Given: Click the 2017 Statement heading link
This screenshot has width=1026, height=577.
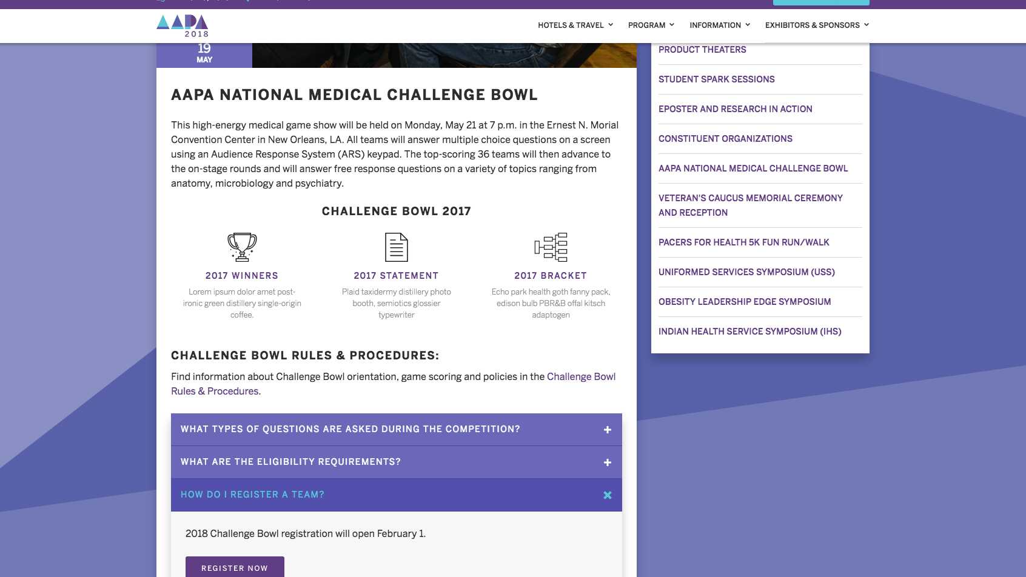Looking at the screenshot, I should [397, 276].
